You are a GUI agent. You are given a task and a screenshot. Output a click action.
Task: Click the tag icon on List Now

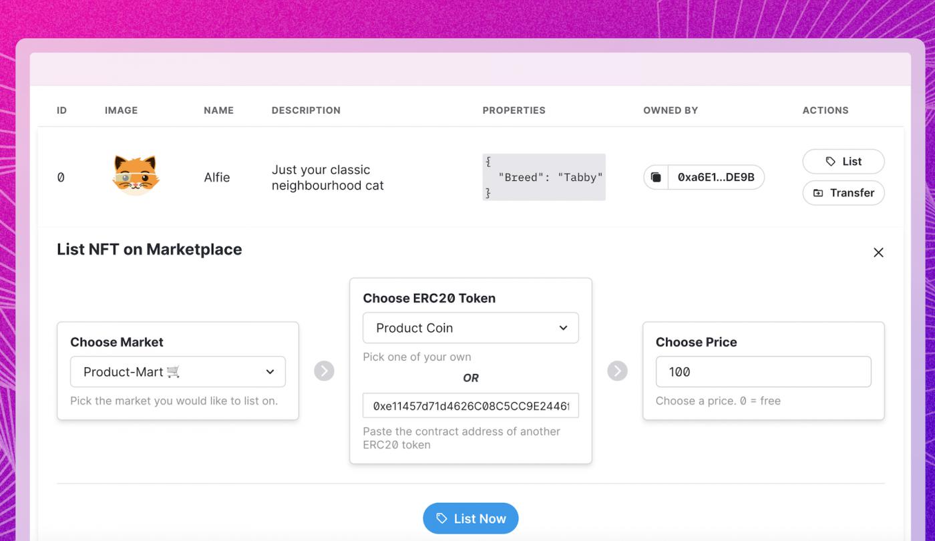click(441, 519)
